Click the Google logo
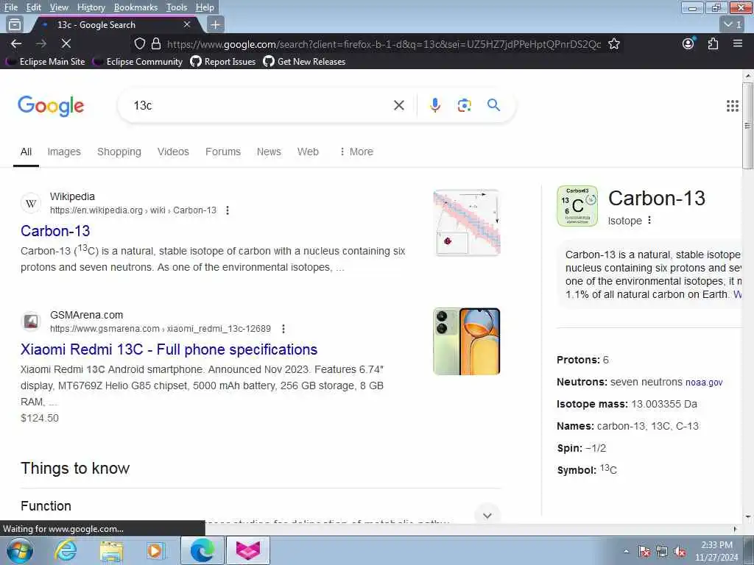754x565 pixels. [x=51, y=106]
